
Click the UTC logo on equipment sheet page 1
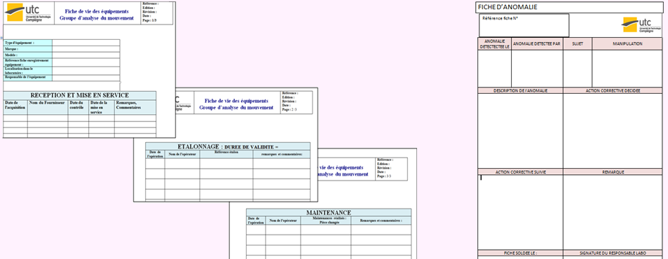(28, 13)
